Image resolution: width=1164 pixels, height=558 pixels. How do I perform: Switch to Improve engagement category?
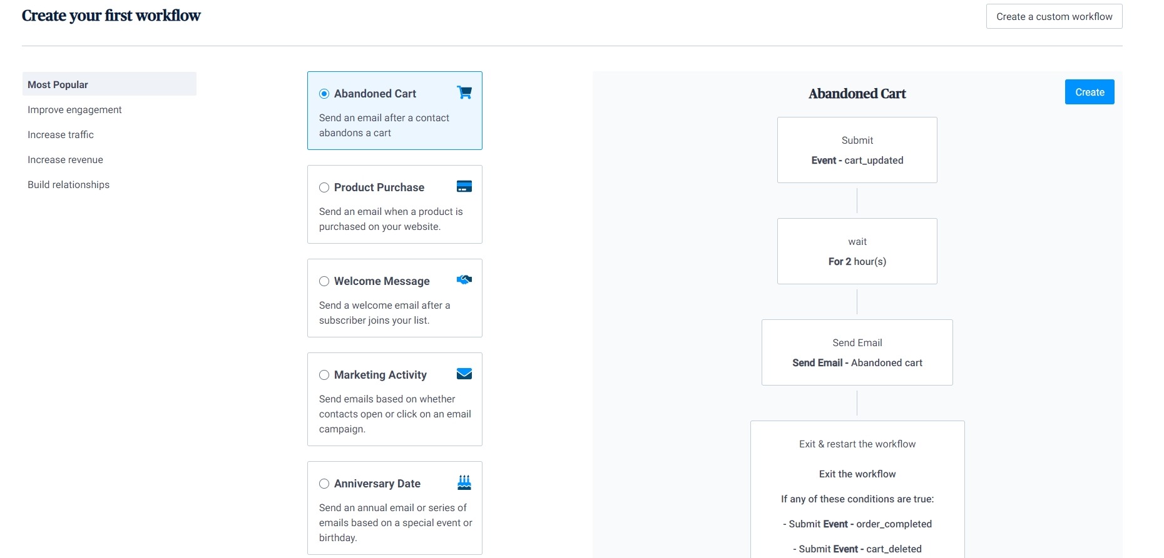(x=74, y=109)
